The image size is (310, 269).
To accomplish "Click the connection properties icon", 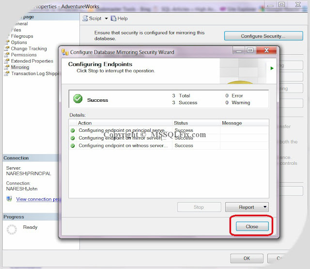I will (x=9, y=199).
